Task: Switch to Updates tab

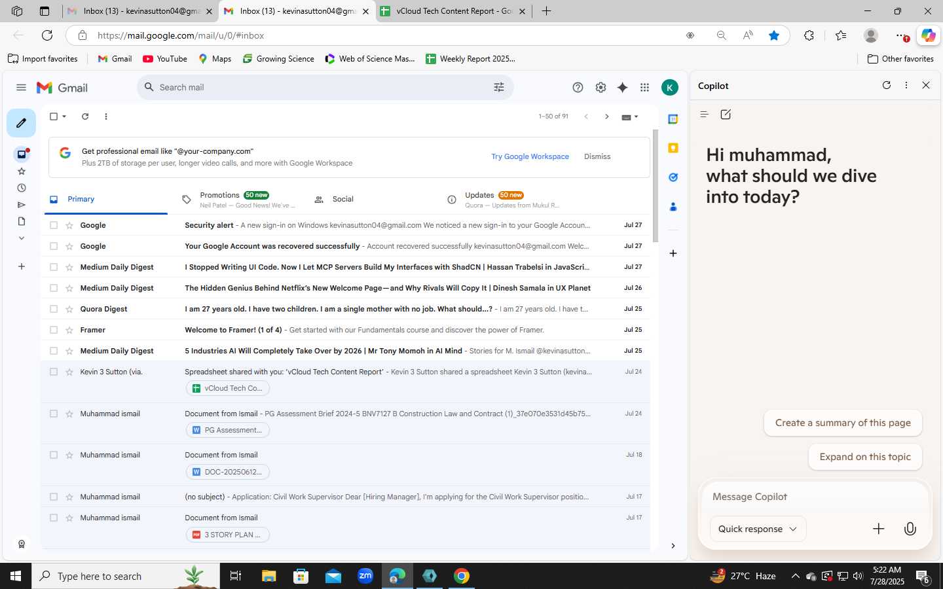Action: (503, 200)
